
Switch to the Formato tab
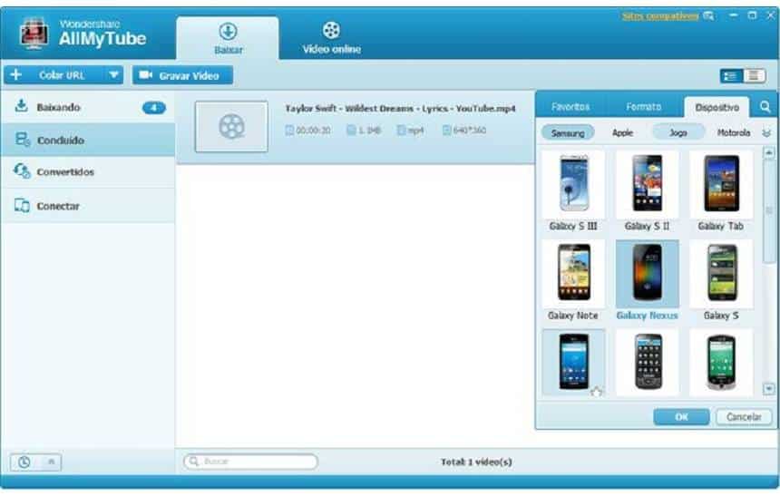coord(644,107)
